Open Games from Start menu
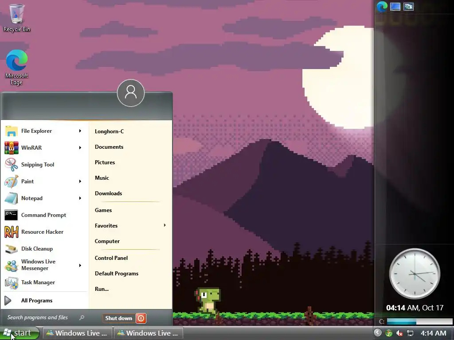Viewport: 454px width, 340px height. tap(103, 210)
